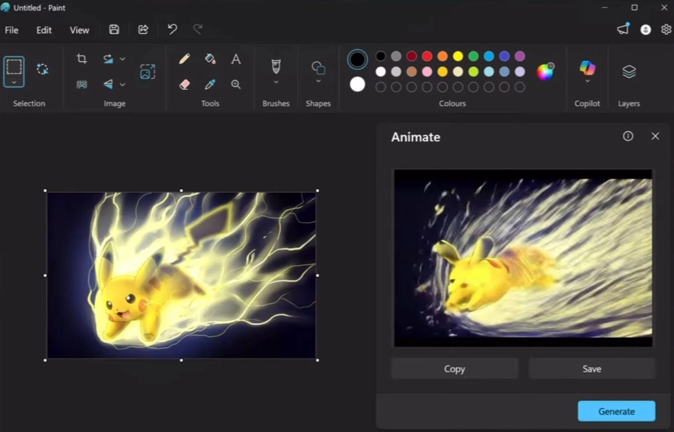Screen dimensions: 674x432
Task: Click the Crop image icon
Action: click(81, 59)
